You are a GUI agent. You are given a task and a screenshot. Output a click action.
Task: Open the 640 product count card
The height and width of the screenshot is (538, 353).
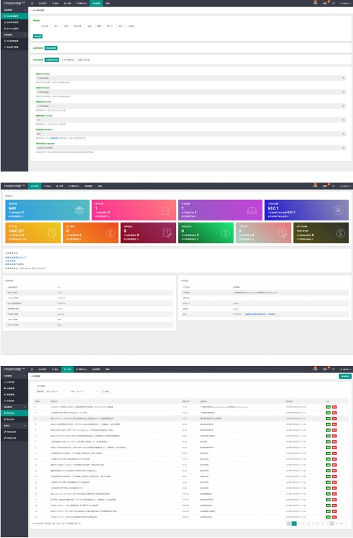click(x=47, y=210)
